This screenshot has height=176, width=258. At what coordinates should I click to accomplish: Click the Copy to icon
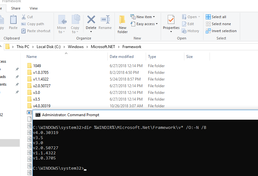click(75, 19)
